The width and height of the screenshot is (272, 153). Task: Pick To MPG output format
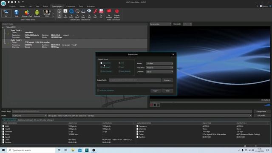65,14
